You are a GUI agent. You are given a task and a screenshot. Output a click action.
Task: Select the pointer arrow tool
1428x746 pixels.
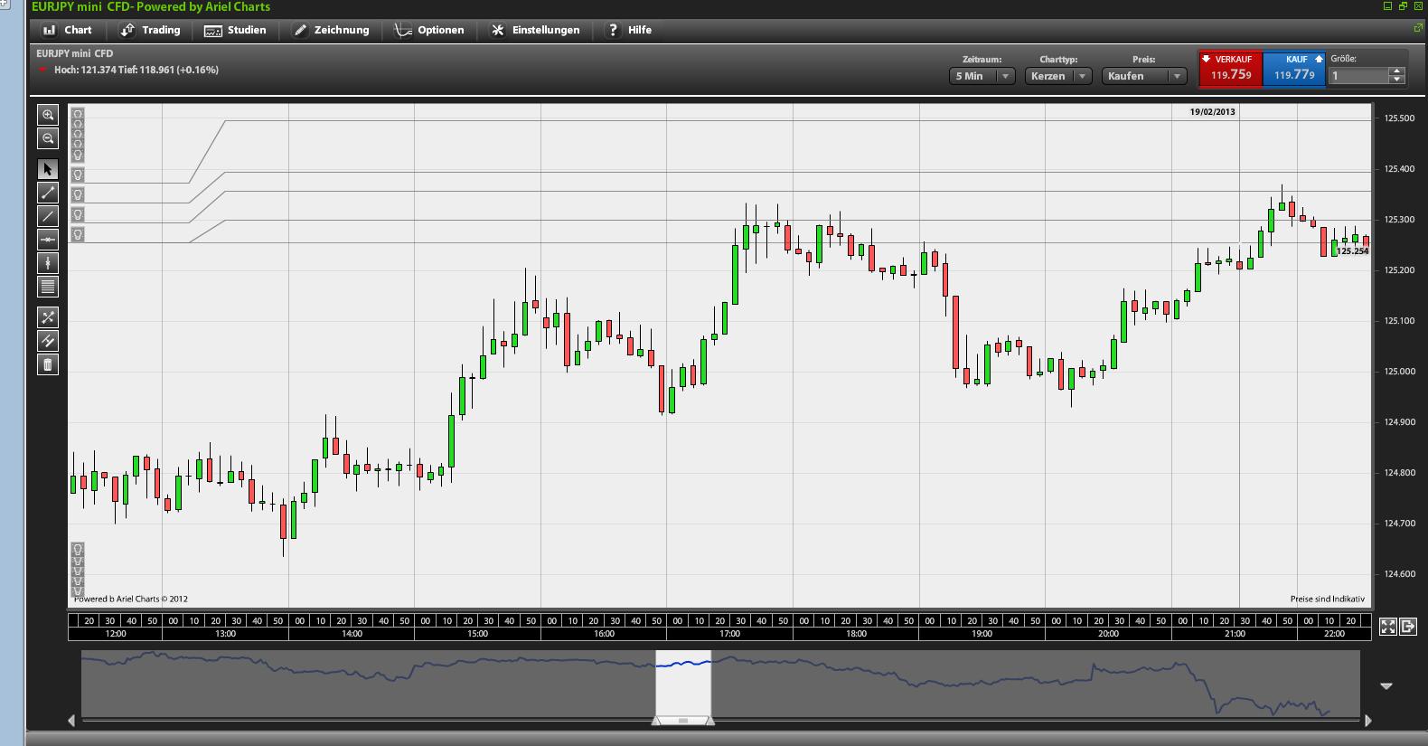tap(48, 169)
